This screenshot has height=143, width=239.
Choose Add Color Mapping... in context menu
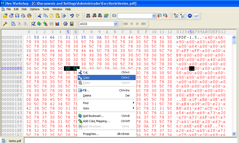coord(106,121)
